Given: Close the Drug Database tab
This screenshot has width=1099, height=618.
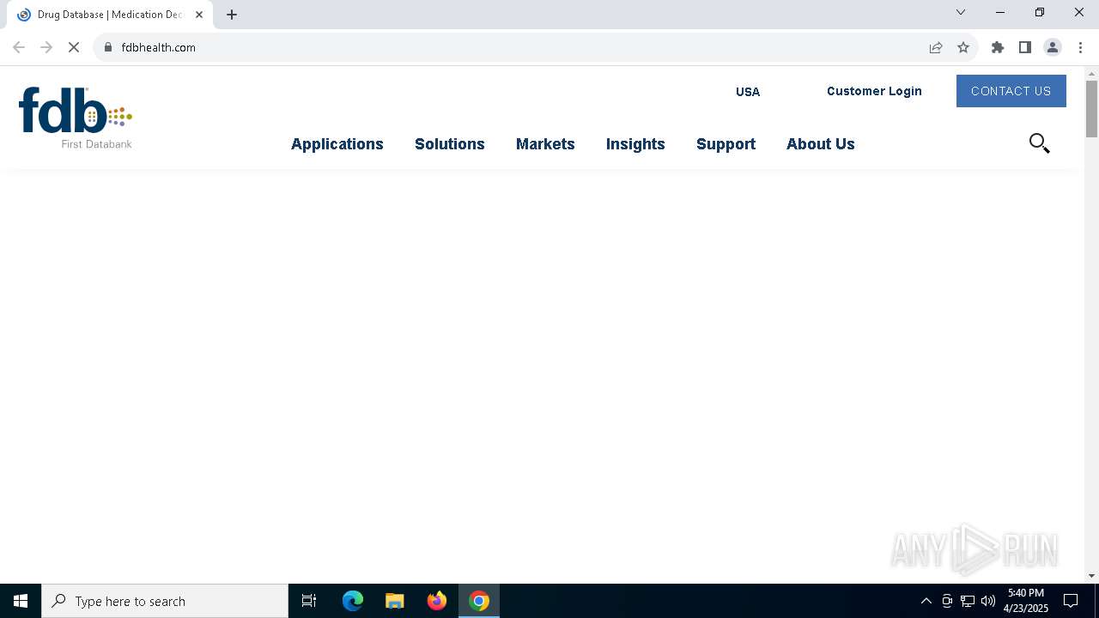Looking at the screenshot, I should tap(199, 15).
